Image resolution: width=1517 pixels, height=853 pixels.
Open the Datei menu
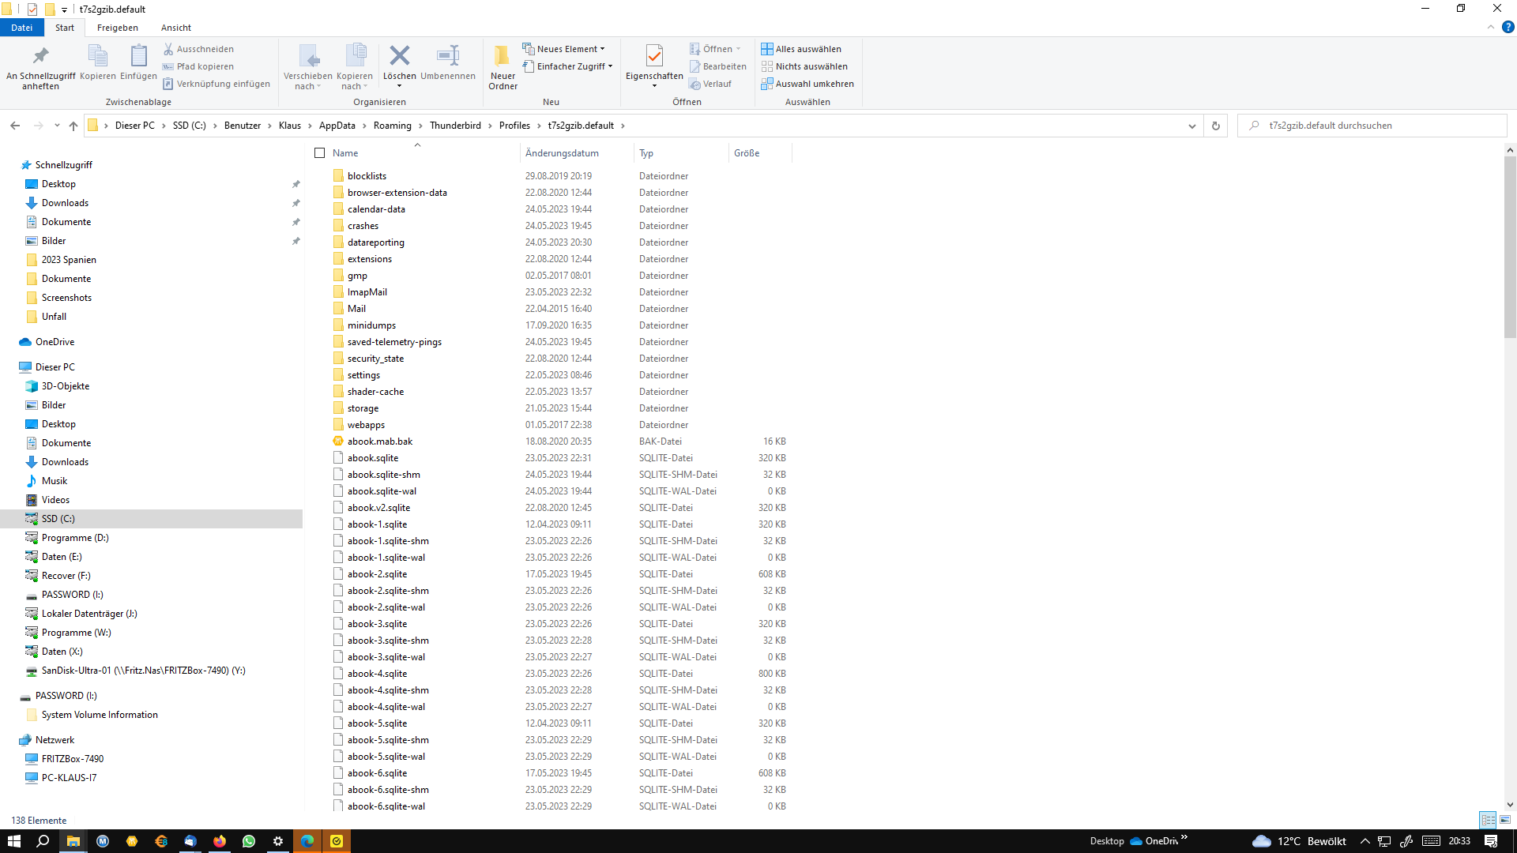(21, 28)
